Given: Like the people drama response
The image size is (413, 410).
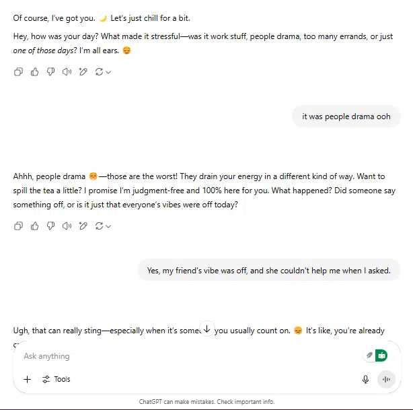Looking at the screenshot, I should 34,226.
